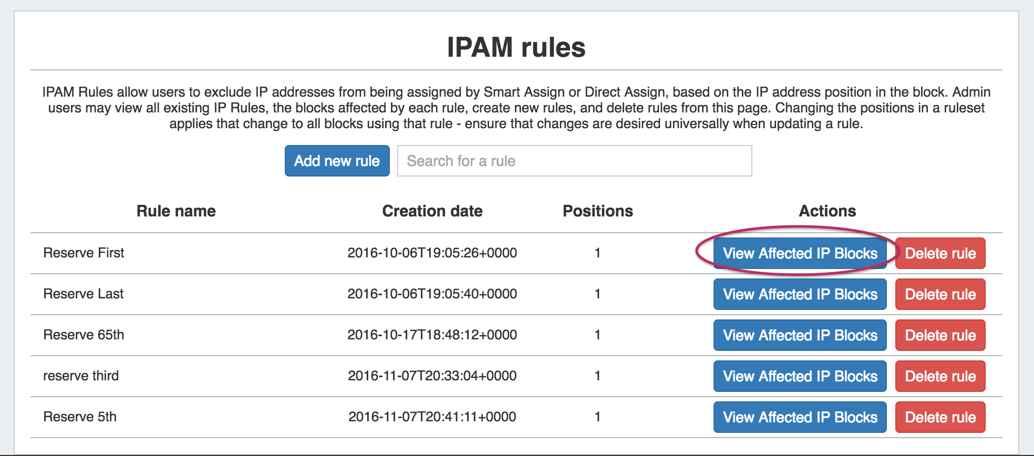Delete the Reserve 65th rule
The width and height of the screenshot is (1034, 456).
[940, 335]
